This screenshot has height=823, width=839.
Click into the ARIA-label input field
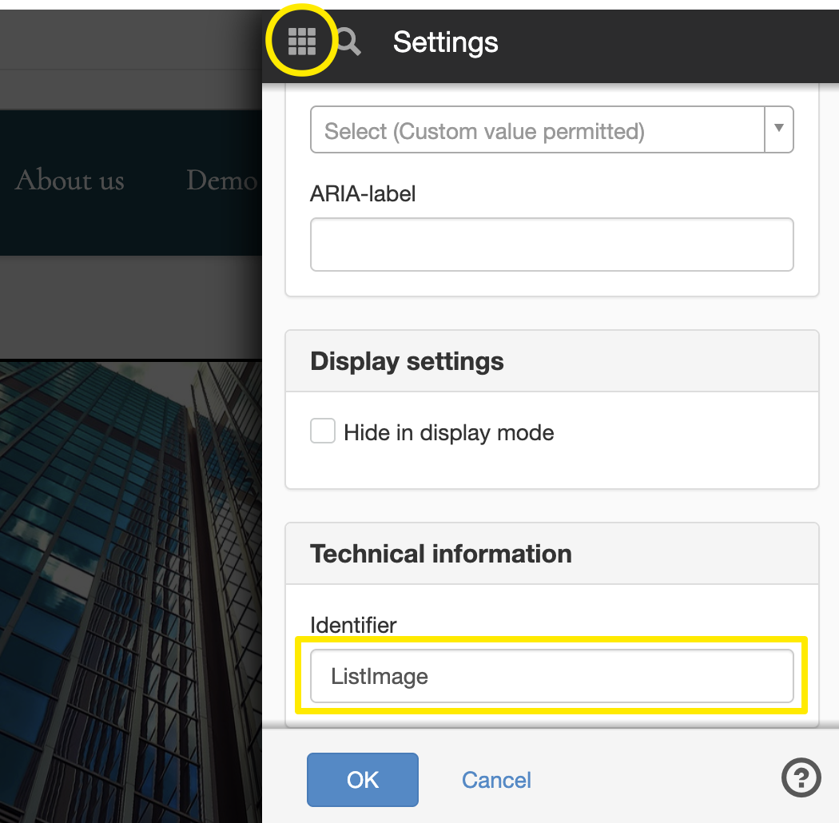pos(551,244)
